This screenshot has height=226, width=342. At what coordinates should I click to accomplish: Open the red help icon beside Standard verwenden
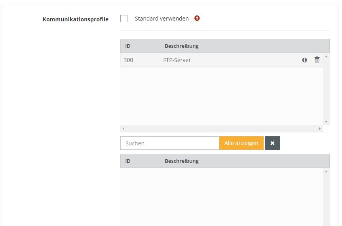(x=197, y=18)
